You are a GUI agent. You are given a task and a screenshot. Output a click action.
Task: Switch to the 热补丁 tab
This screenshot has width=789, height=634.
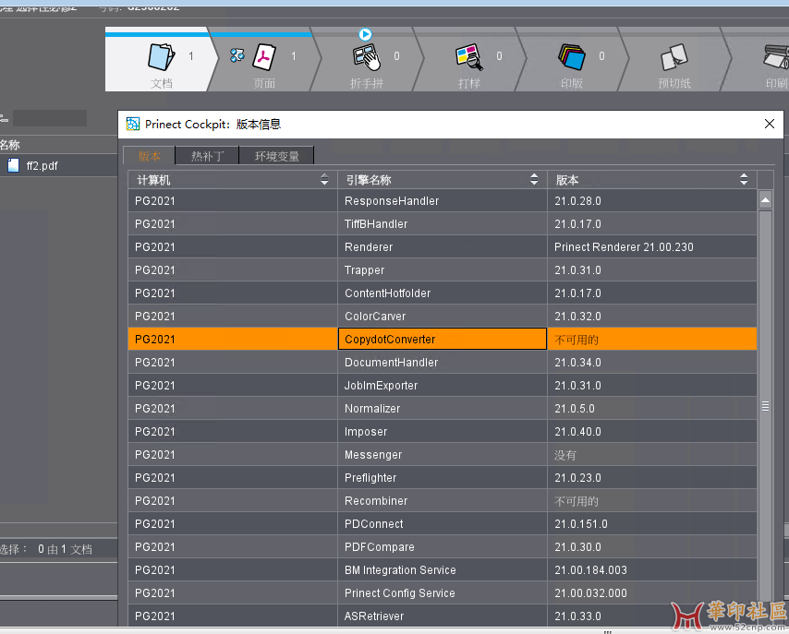pyautogui.click(x=208, y=156)
